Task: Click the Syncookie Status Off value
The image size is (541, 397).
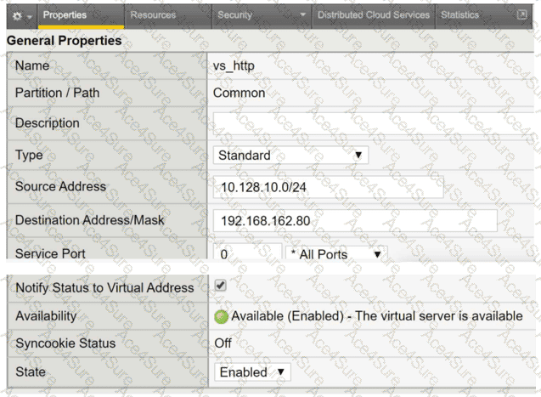Action: (x=222, y=343)
